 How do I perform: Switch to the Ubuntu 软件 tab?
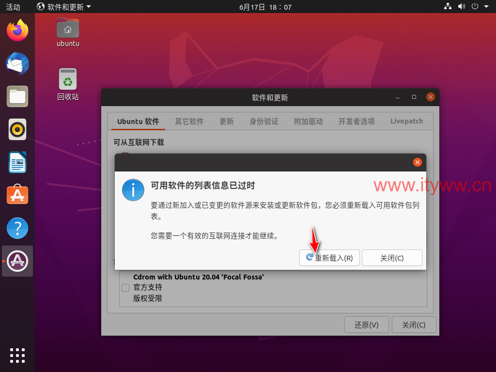pyautogui.click(x=138, y=122)
